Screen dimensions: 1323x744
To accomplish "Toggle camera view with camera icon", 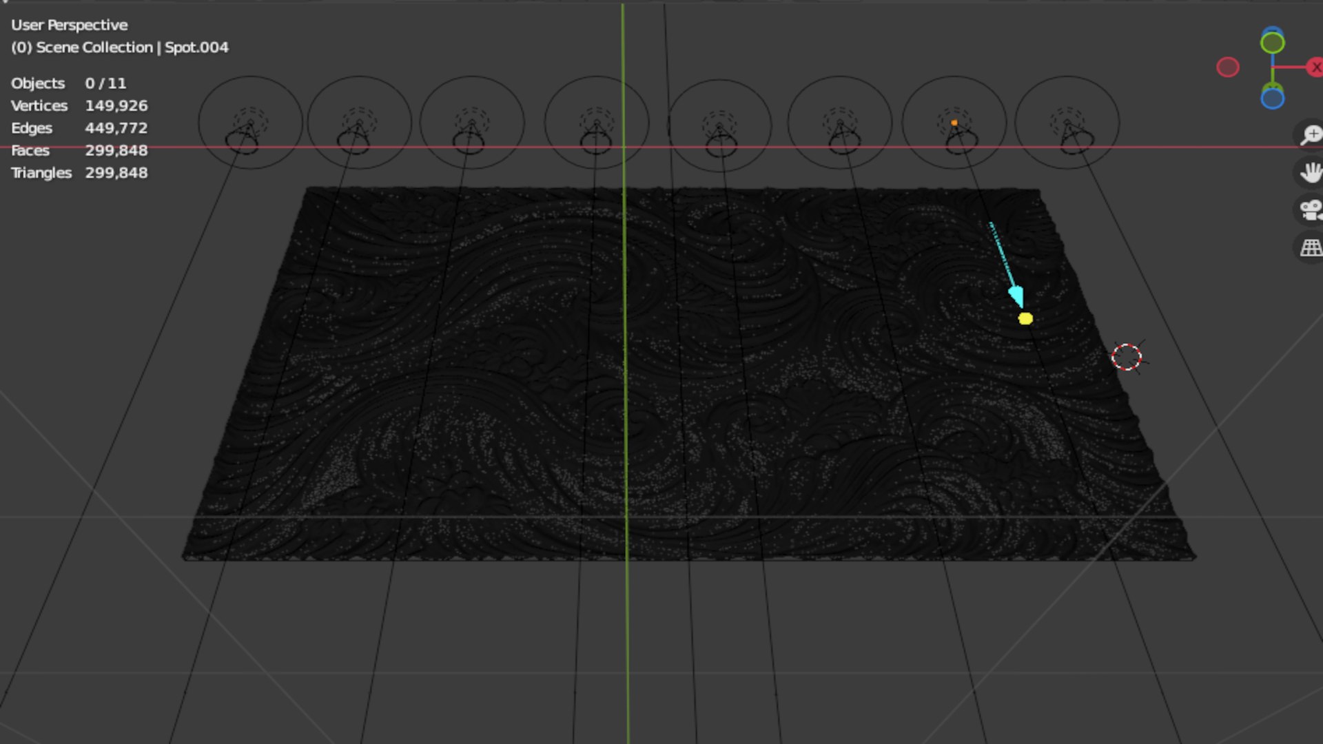I will pos(1310,209).
